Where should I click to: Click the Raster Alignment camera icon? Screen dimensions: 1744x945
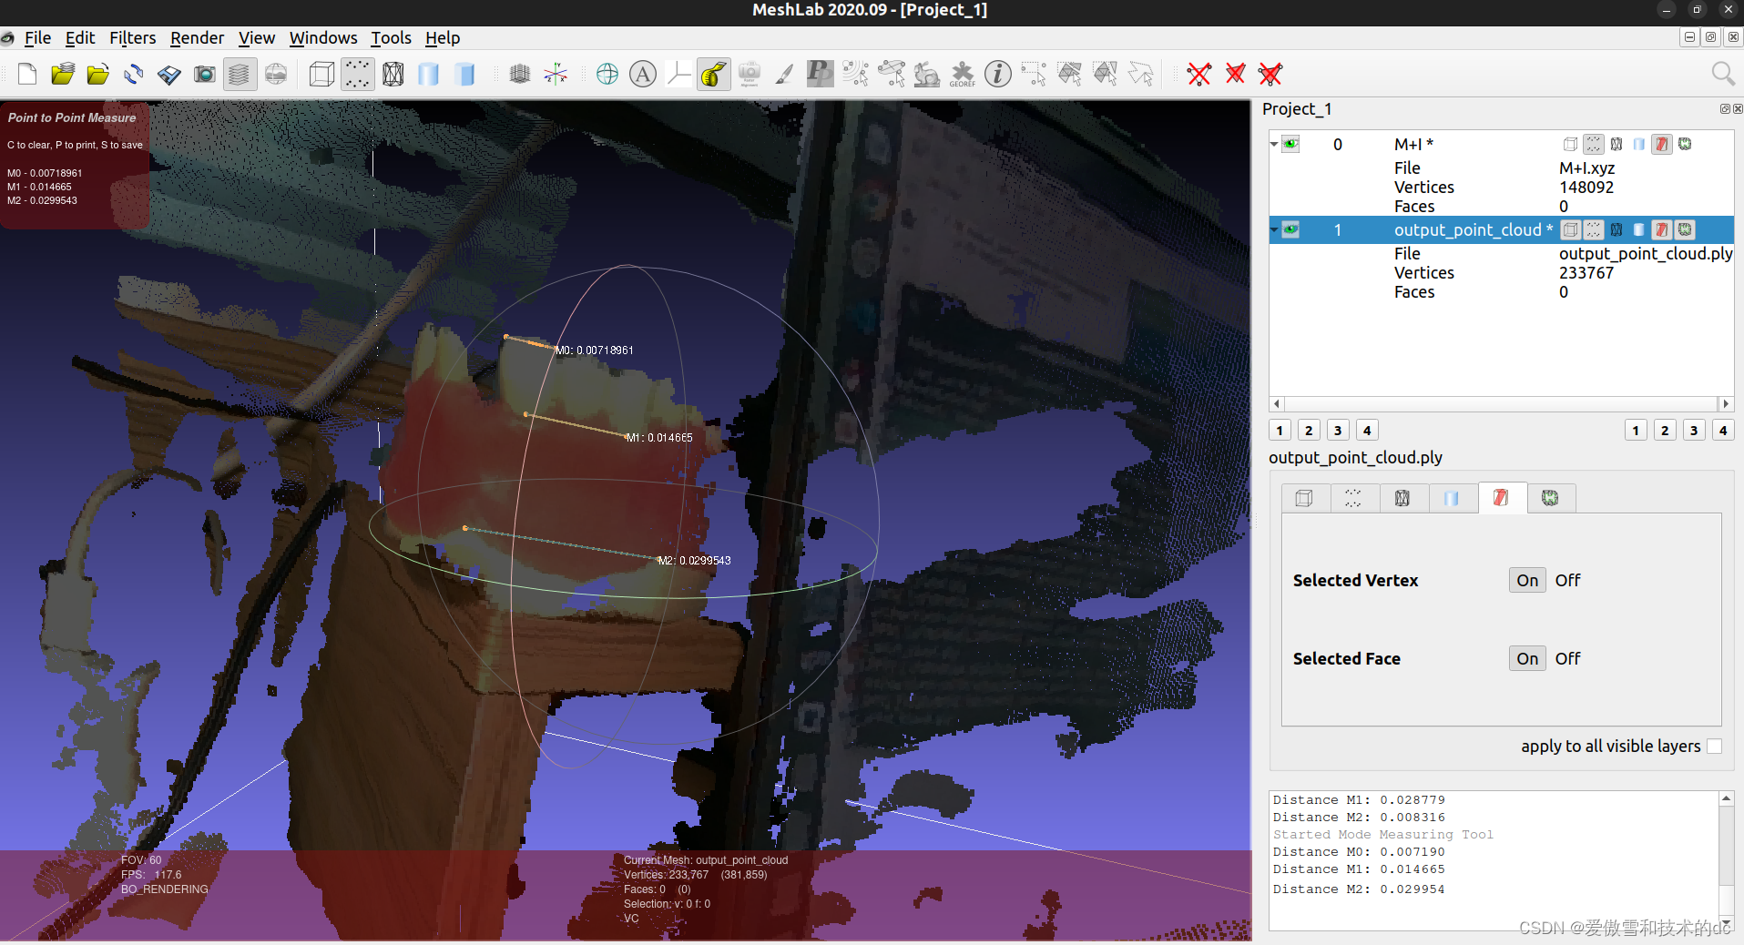pos(750,74)
